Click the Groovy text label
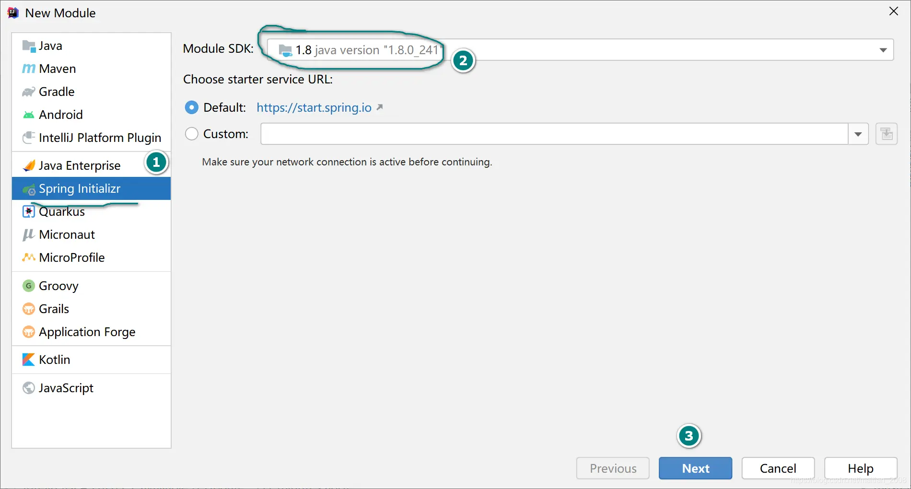 pyautogui.click(x=58, y=286)
